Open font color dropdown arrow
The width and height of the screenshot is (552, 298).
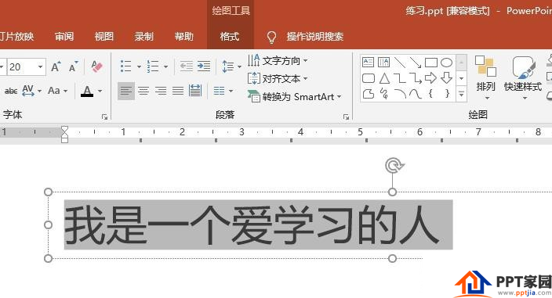pyautogui.click(x=100, y=92)
